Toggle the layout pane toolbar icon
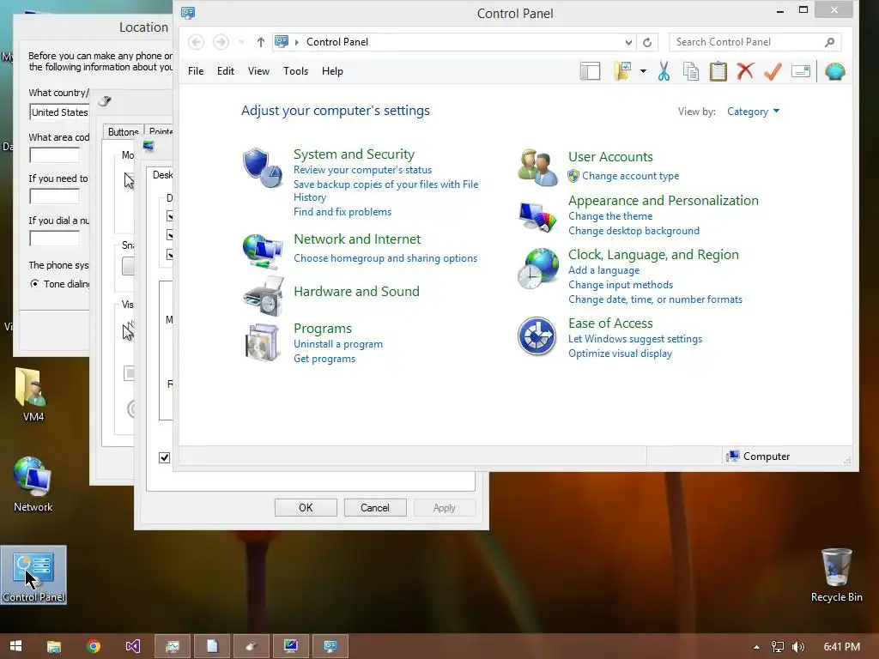The height and width of the screenshot is (659, 879). pos(590,71)
